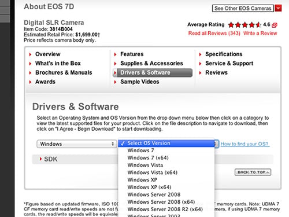Select the Drivers & Software tab
Screen dimensions: 289x217
click(153, 72)
